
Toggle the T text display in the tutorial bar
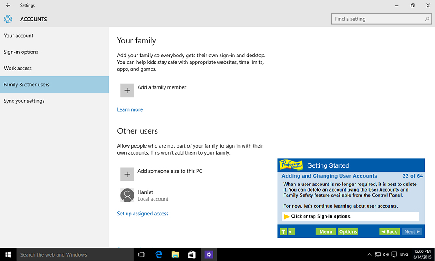click(x=283, y=231)
